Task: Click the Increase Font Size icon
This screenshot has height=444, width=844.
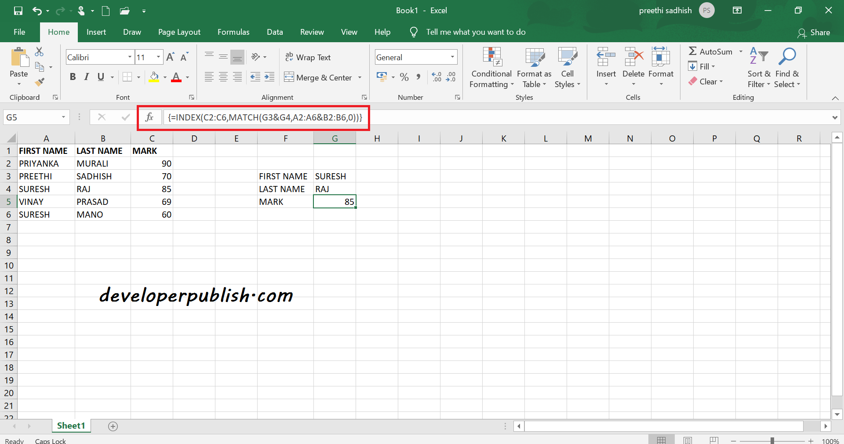Action: click(170, 56)
